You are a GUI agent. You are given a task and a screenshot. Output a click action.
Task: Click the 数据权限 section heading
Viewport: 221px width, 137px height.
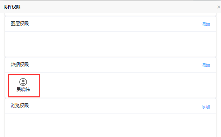point(20,64)
